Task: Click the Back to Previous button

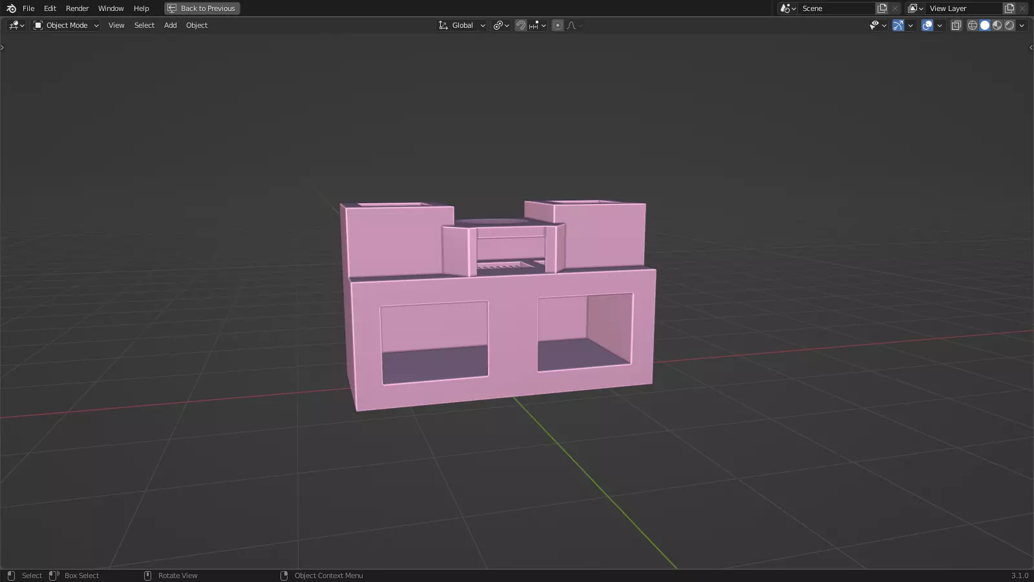Action: (202, 8)
